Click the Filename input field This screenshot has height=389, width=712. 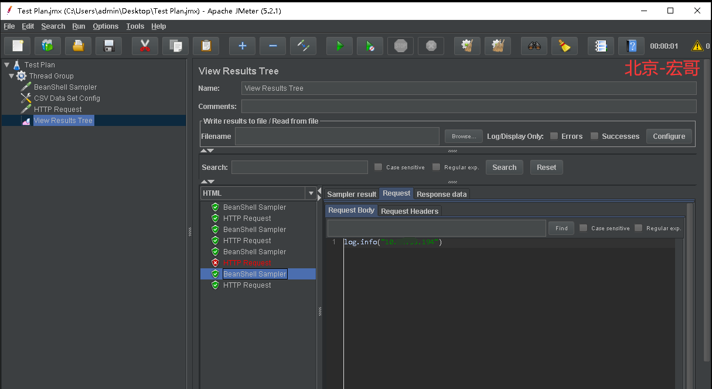[337, 137]
